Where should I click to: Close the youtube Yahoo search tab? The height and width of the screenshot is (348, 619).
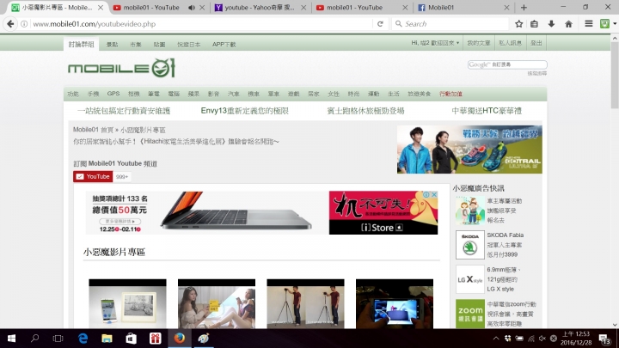tap(303, 8)
